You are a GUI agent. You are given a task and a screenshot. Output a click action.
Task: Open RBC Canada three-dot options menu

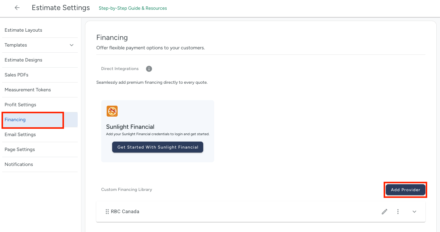398,212
